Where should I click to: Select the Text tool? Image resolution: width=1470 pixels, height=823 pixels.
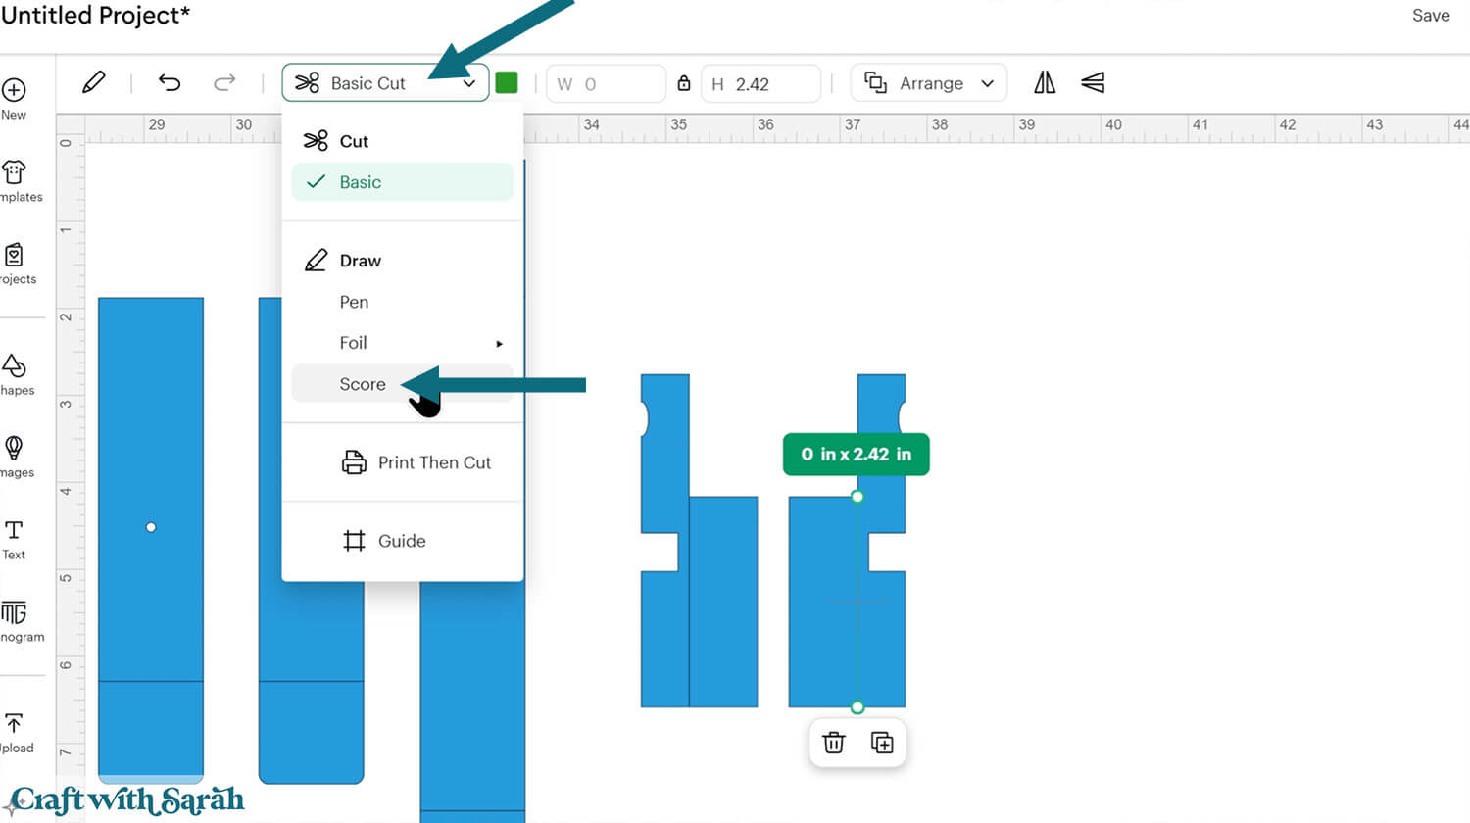point(14,530)
